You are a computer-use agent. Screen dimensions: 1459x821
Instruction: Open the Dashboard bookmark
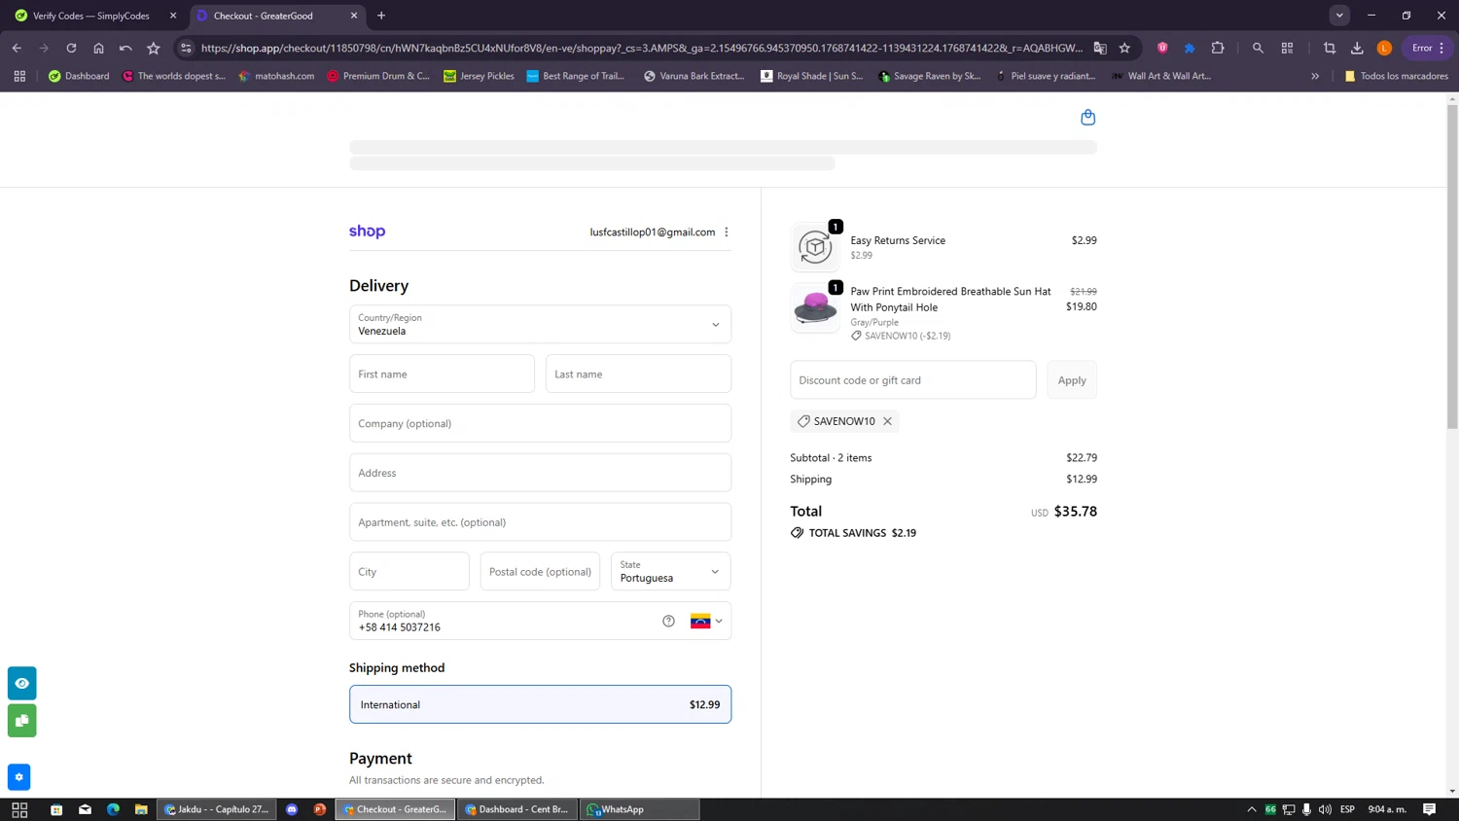click(79, 76)
